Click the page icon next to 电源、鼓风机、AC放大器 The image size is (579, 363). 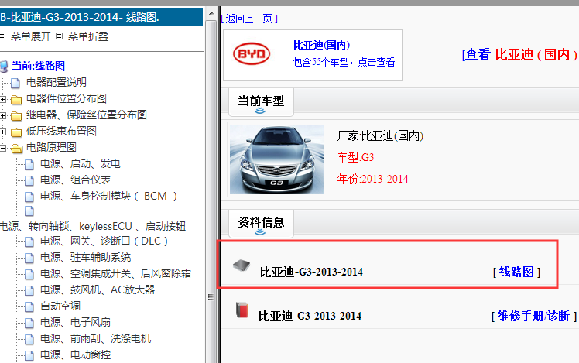point(29,290)
